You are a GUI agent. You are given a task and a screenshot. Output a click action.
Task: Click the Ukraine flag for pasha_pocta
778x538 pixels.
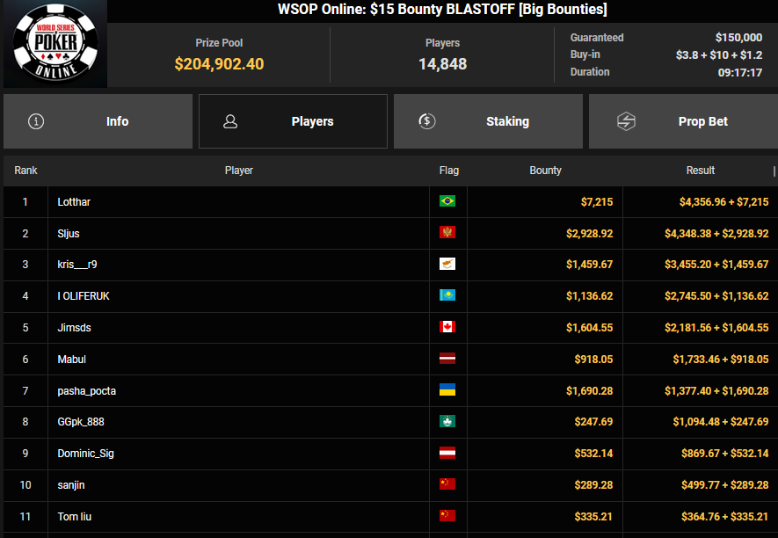447,390
